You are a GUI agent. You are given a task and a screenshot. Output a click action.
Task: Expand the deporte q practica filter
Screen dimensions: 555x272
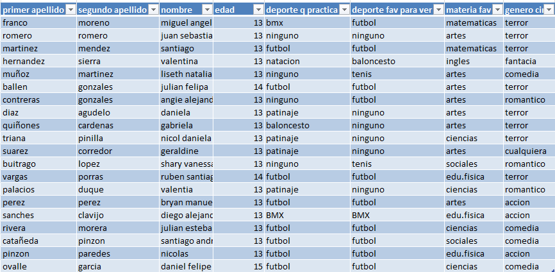point(344,10)
